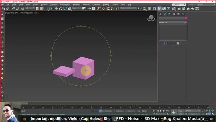Viewport: 216px width, 122px height.
Task: Open the Animation menu
Action: click(54, 5)
